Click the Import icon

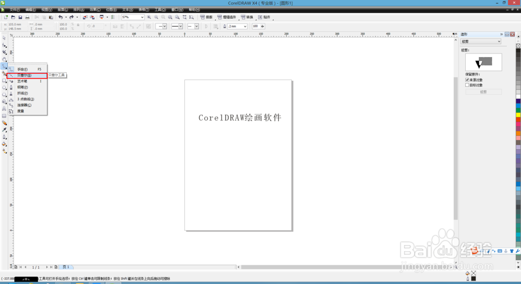tap(85, 17)
